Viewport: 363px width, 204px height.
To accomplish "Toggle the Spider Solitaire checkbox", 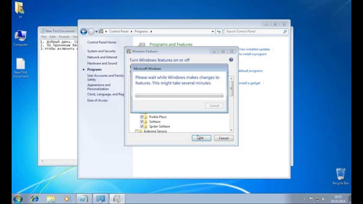I will pos(142,126).
